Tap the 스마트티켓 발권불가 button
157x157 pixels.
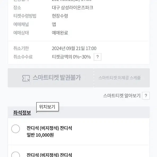coord(51,78)
